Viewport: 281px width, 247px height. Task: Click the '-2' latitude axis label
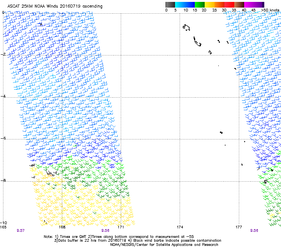[x=3, y=54]
